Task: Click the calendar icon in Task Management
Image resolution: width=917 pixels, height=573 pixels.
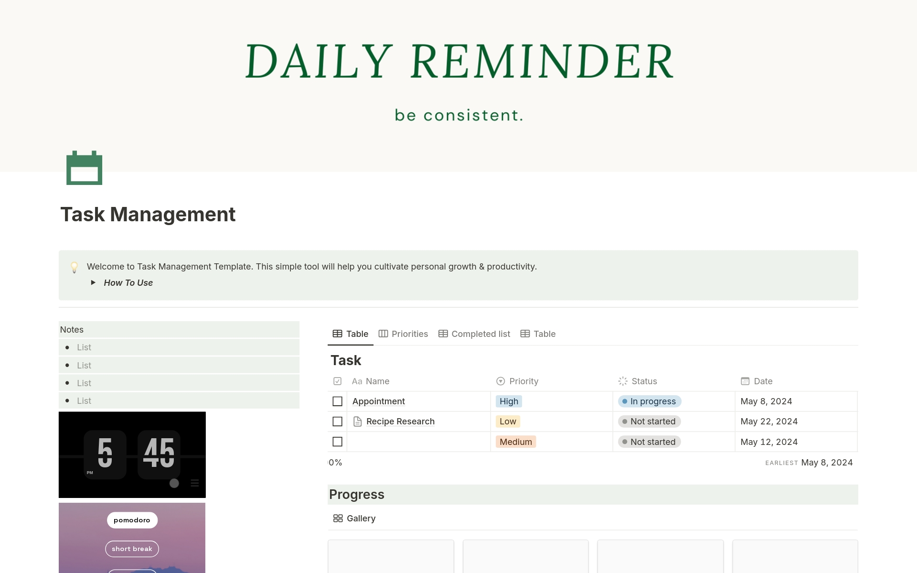Action: click(x=84, y=168)
